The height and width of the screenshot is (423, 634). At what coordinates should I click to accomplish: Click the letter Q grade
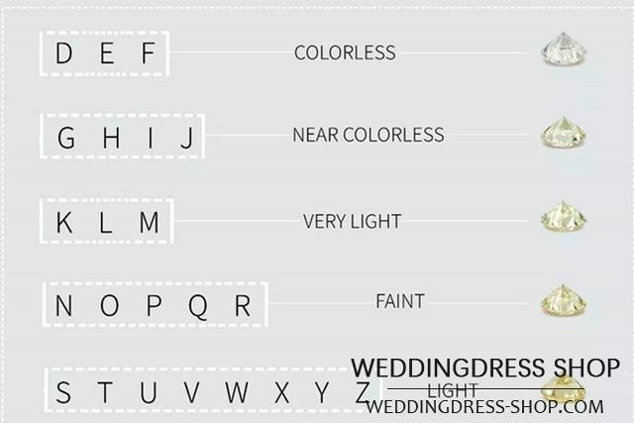coord(198,306)
